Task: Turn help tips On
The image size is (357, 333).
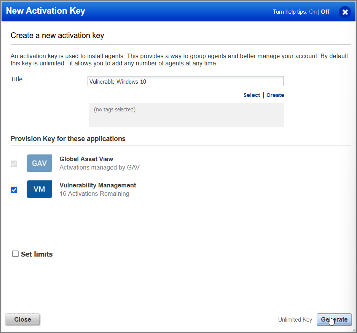Action: point(312,12)
